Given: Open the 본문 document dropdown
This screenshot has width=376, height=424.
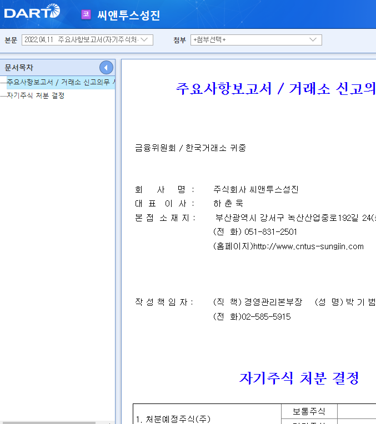Looking at the screenshot, I should click(x=87, y=40).
